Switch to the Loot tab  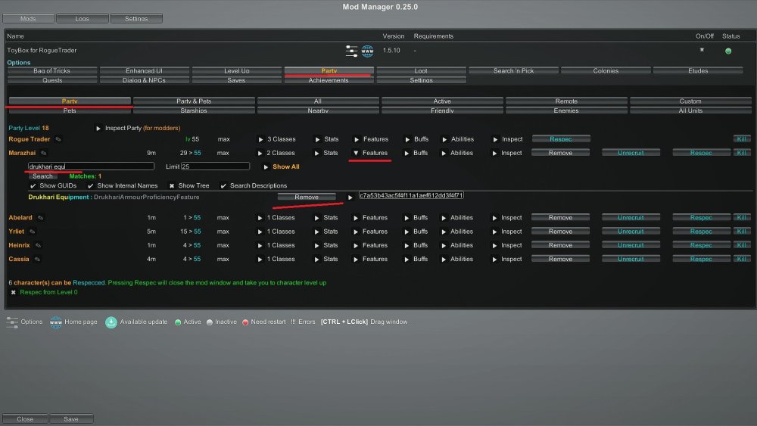[421, 70]
